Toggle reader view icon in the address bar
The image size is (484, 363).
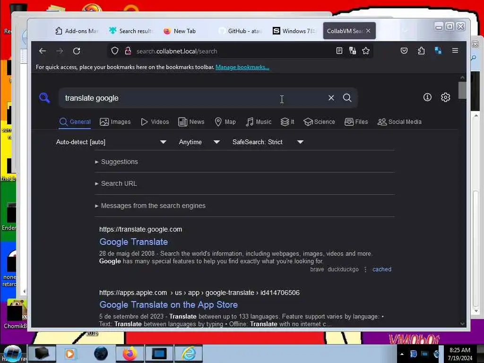pos(339,51)
